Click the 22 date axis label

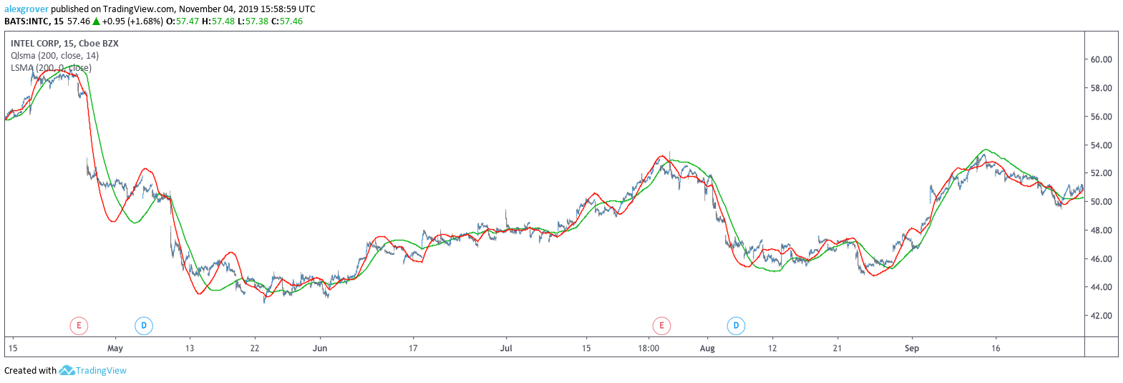tap(255, 349)
